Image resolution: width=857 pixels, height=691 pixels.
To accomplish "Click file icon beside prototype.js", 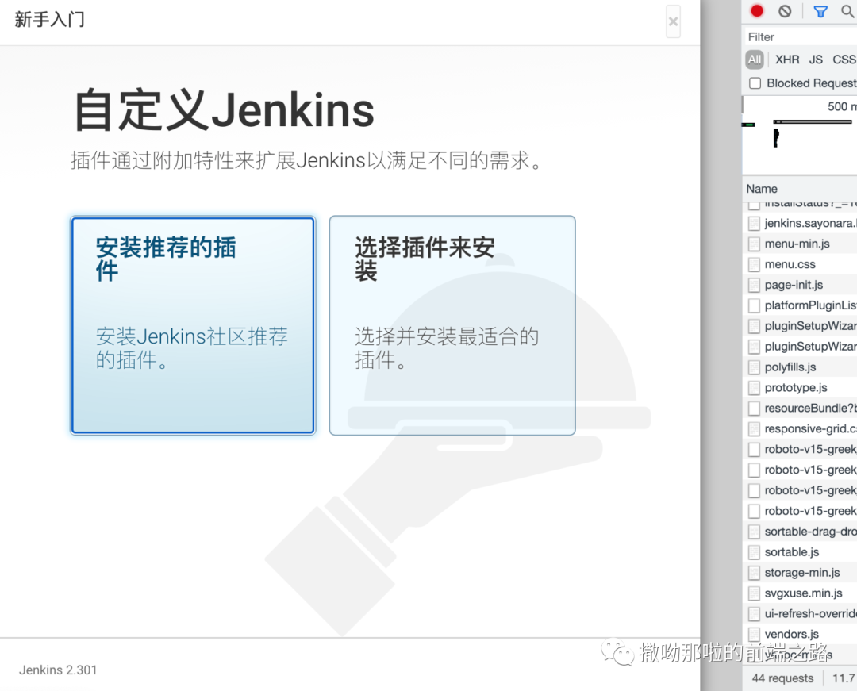I will (755, 389).
